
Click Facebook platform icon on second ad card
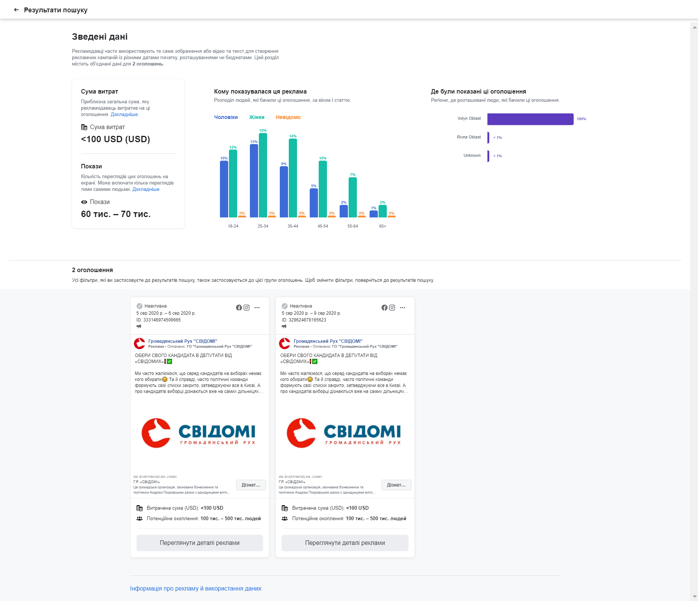385,308
